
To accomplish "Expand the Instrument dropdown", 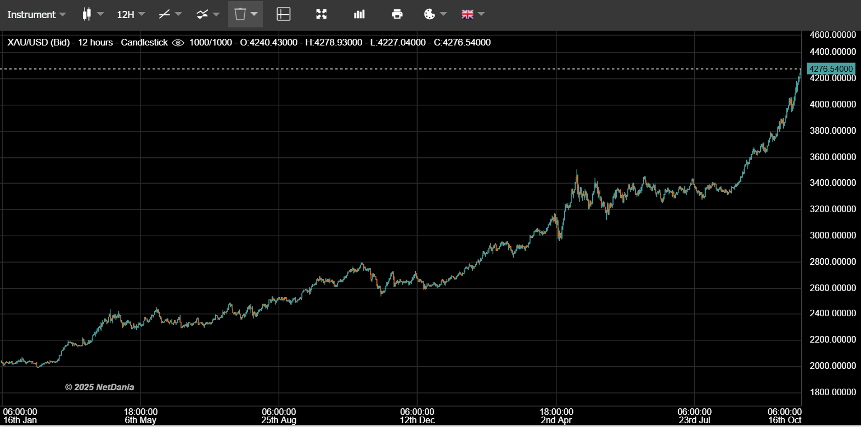I will [36, 14].
